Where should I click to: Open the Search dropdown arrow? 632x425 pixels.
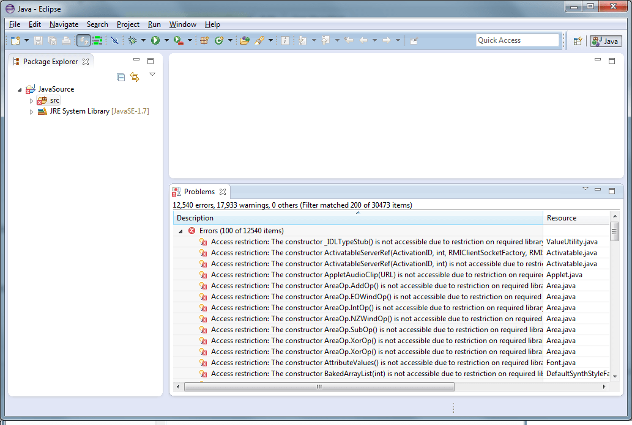[270, 40]
